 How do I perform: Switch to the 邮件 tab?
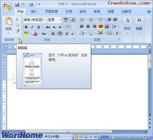click(83, 12)
